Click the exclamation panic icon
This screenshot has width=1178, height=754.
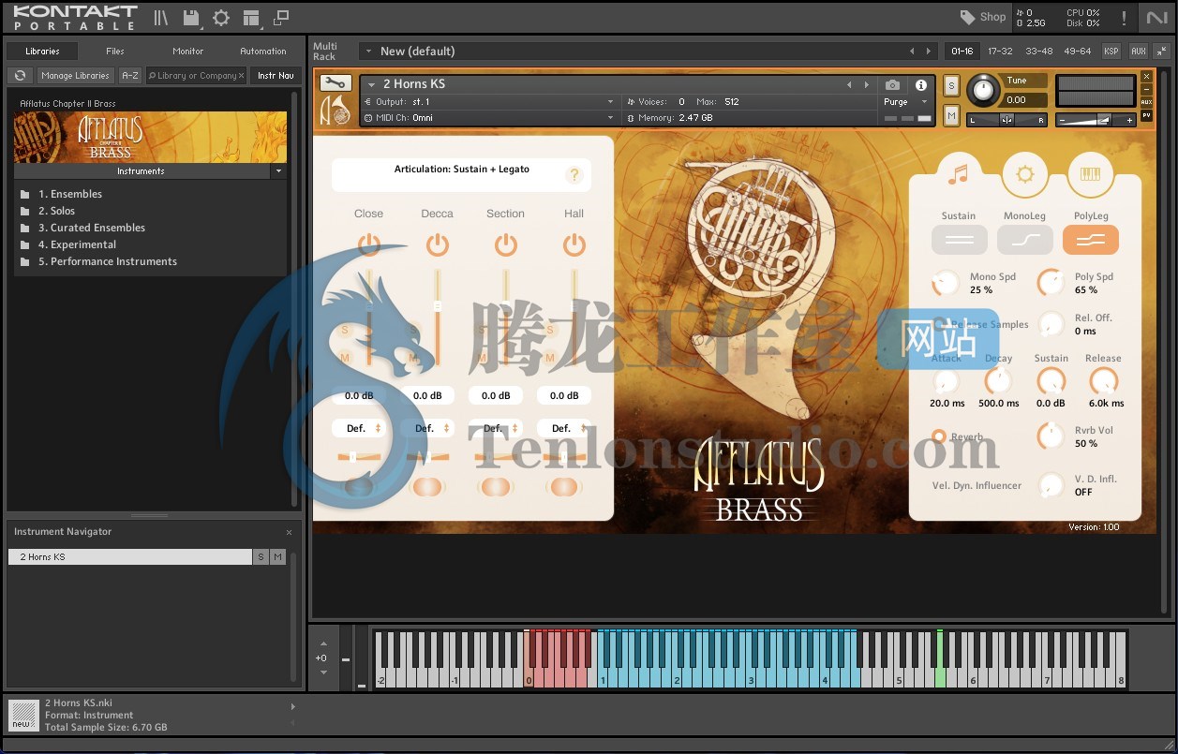pyautogui.click(x=1124, y=17)
